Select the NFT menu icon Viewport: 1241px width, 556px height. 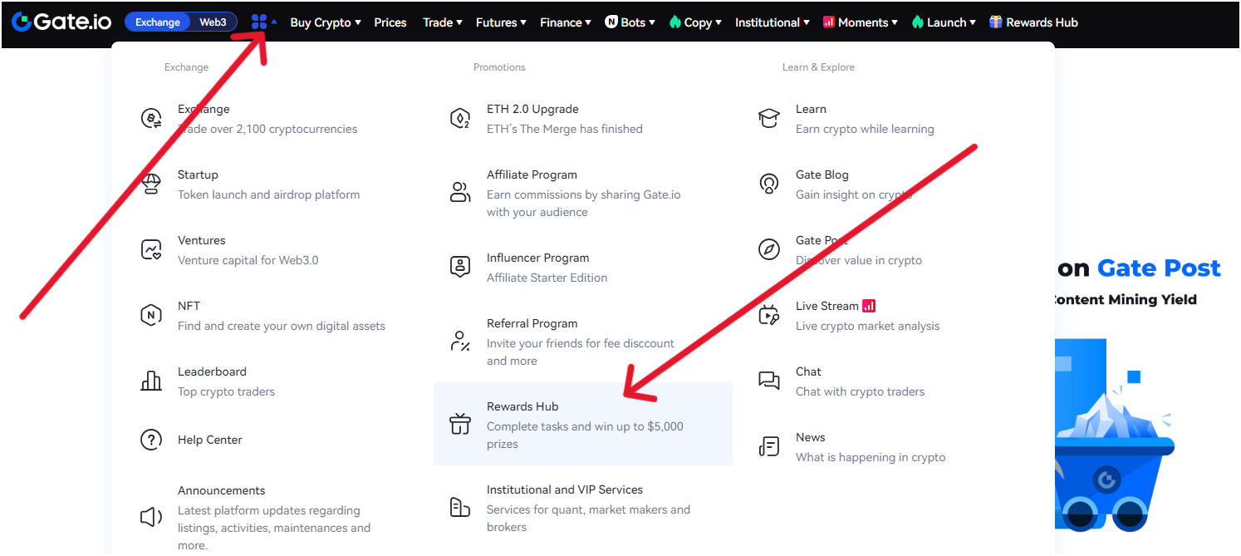click(x=151, y=315)
